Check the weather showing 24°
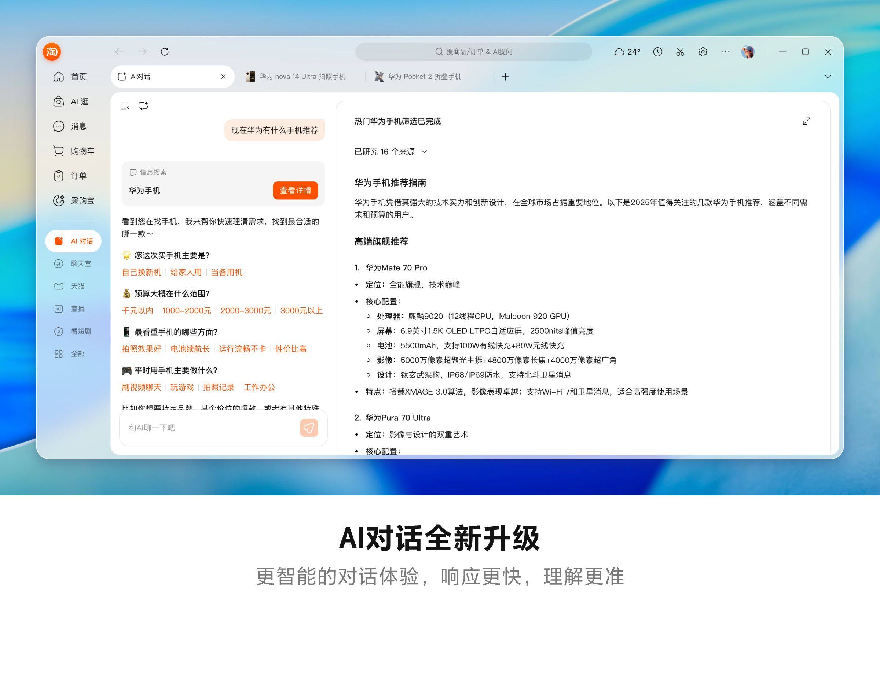Screen dimensions: 880x680 [627, 52]
